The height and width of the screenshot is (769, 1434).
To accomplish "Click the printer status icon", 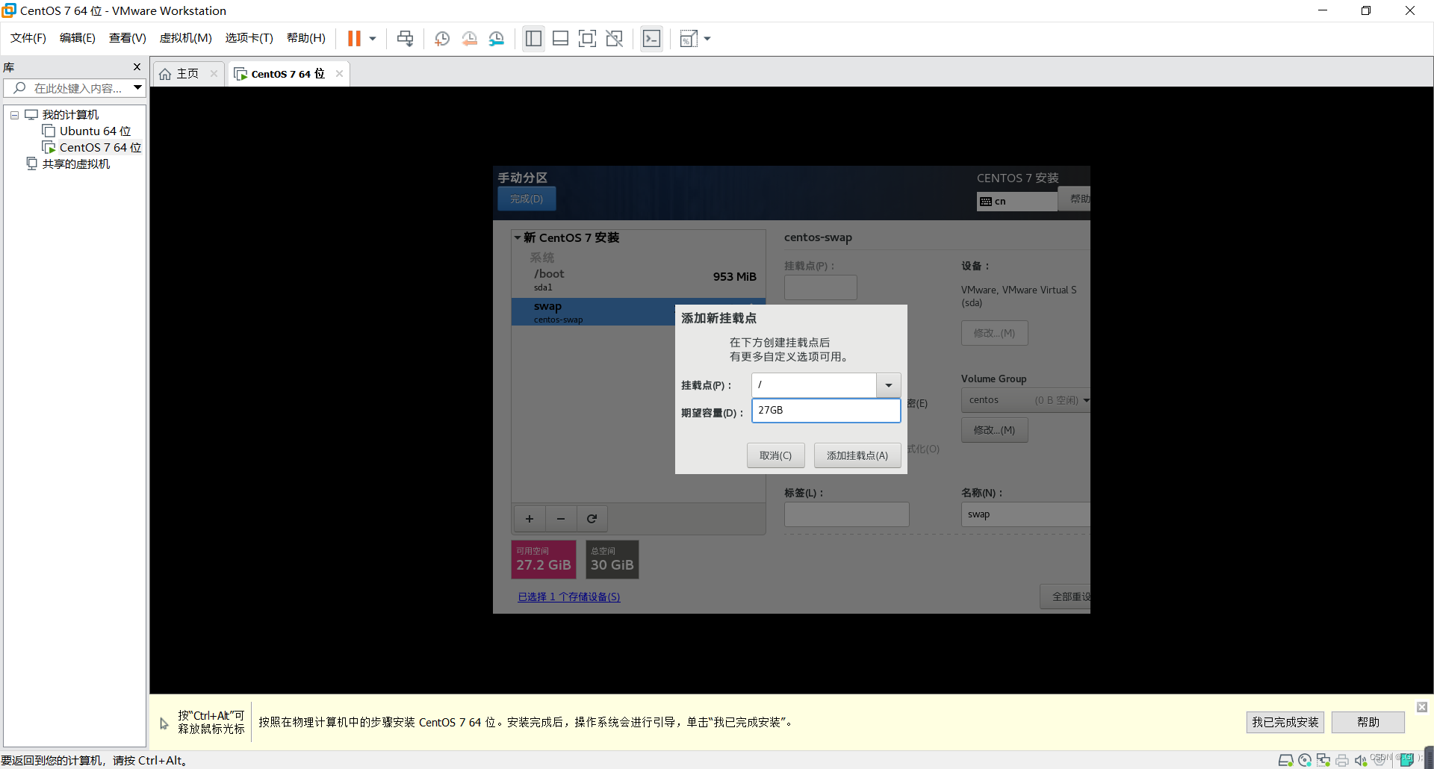I will coord(1342,760).
